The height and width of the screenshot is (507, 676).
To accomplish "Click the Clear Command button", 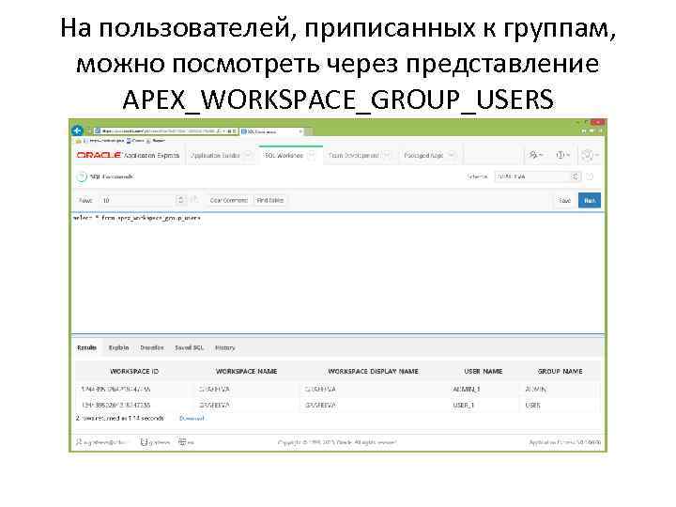I will (228, 201).
